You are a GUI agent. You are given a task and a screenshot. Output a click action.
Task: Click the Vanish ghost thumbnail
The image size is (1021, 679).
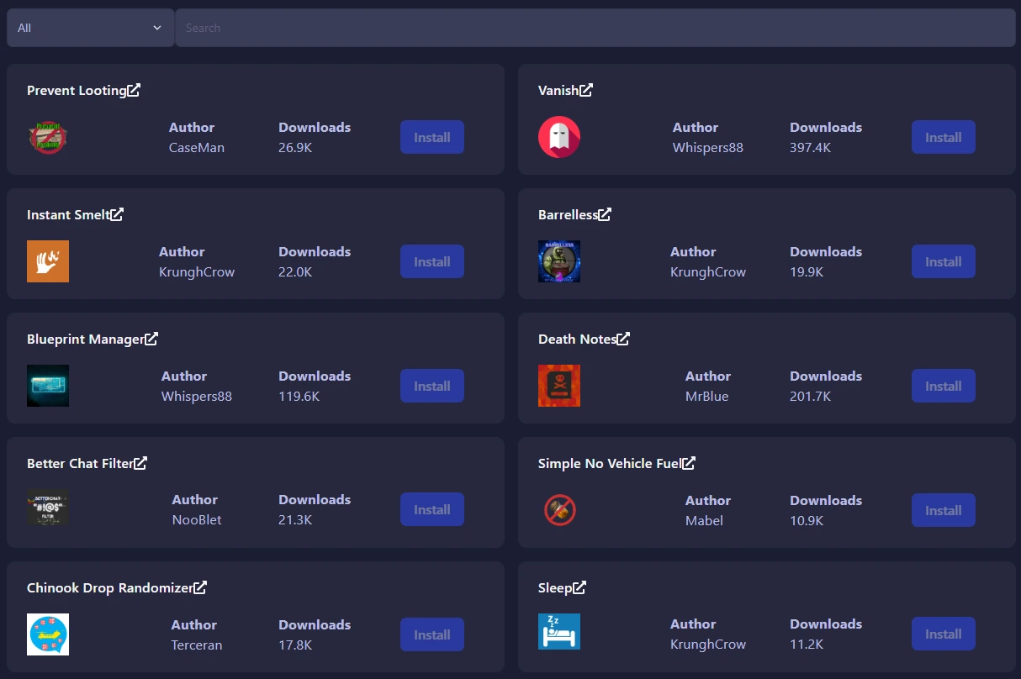click(x=559, y=137)
